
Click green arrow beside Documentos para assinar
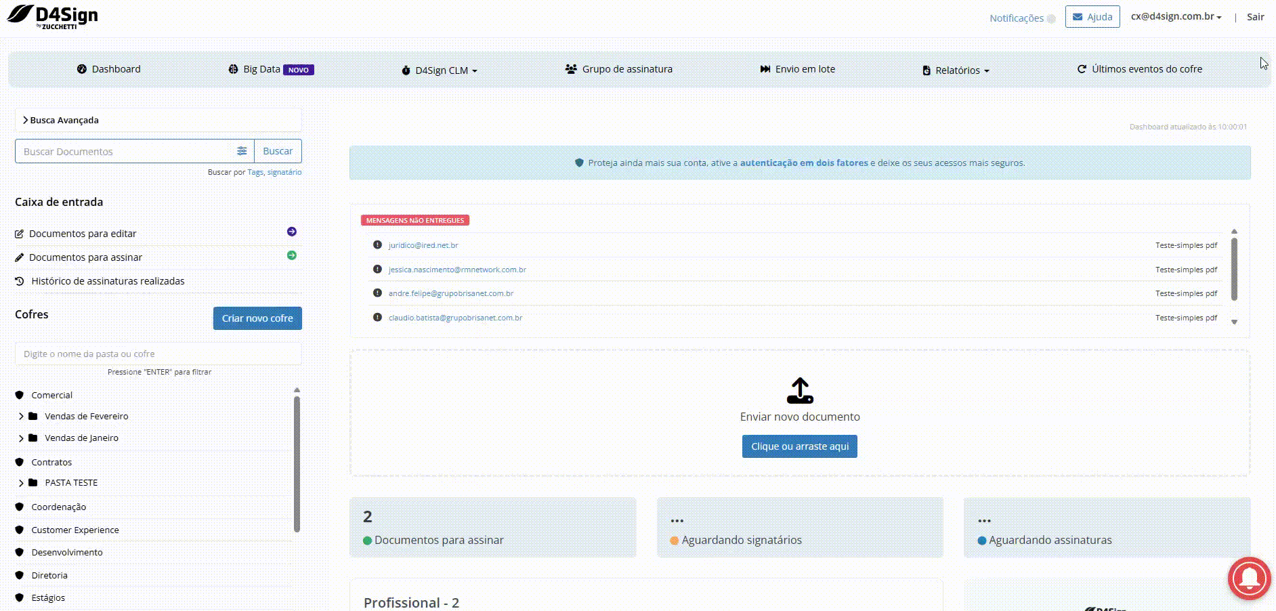[x=292, y=255]
